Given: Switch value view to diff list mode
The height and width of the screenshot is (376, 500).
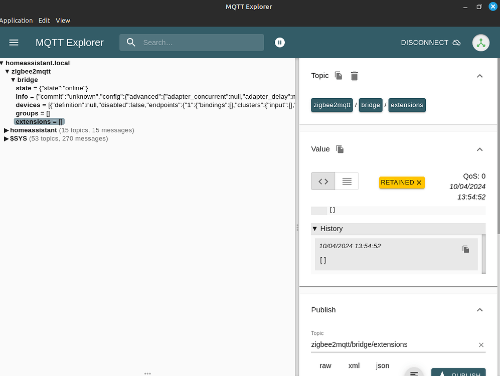Looking at the screenshot, I should point(347,181).
